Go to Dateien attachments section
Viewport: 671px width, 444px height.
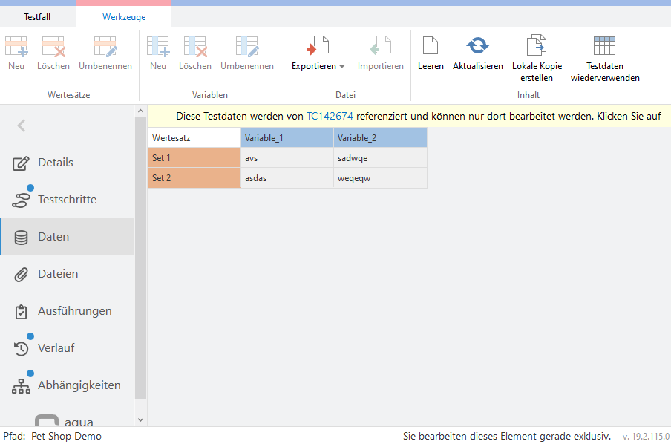pyautogui.click(x=58, y=274)
